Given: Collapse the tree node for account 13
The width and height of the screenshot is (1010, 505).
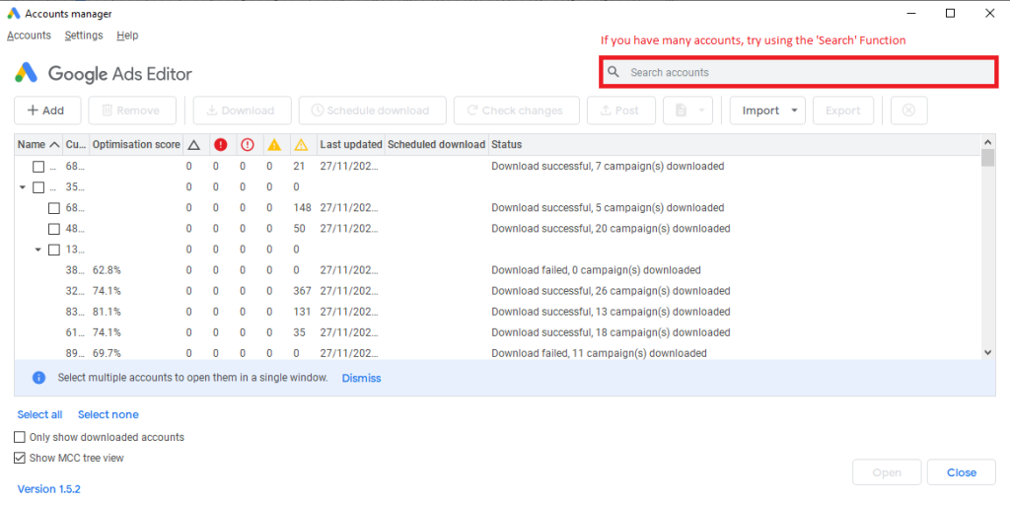Looking at the screenshot, I should (38, 250).
